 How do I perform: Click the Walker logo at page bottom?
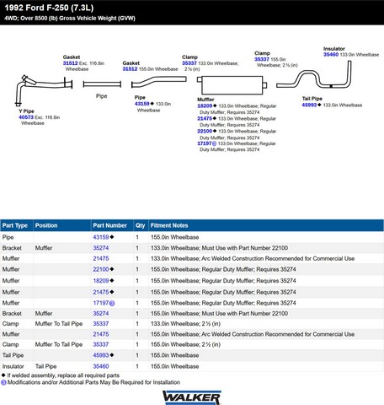click(192, 397)
